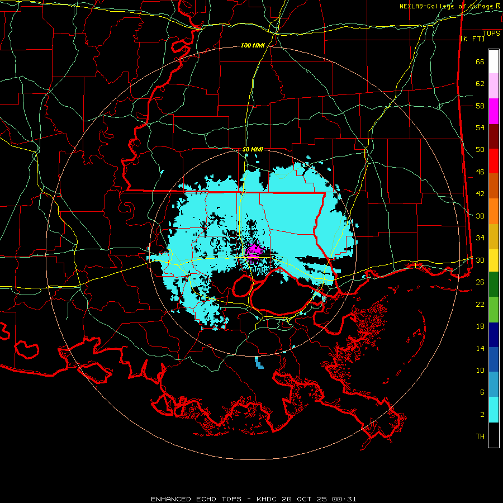Click the dark red maroon legend swatch
This screenshot has width=503, height=503.
tap(493, 136)
